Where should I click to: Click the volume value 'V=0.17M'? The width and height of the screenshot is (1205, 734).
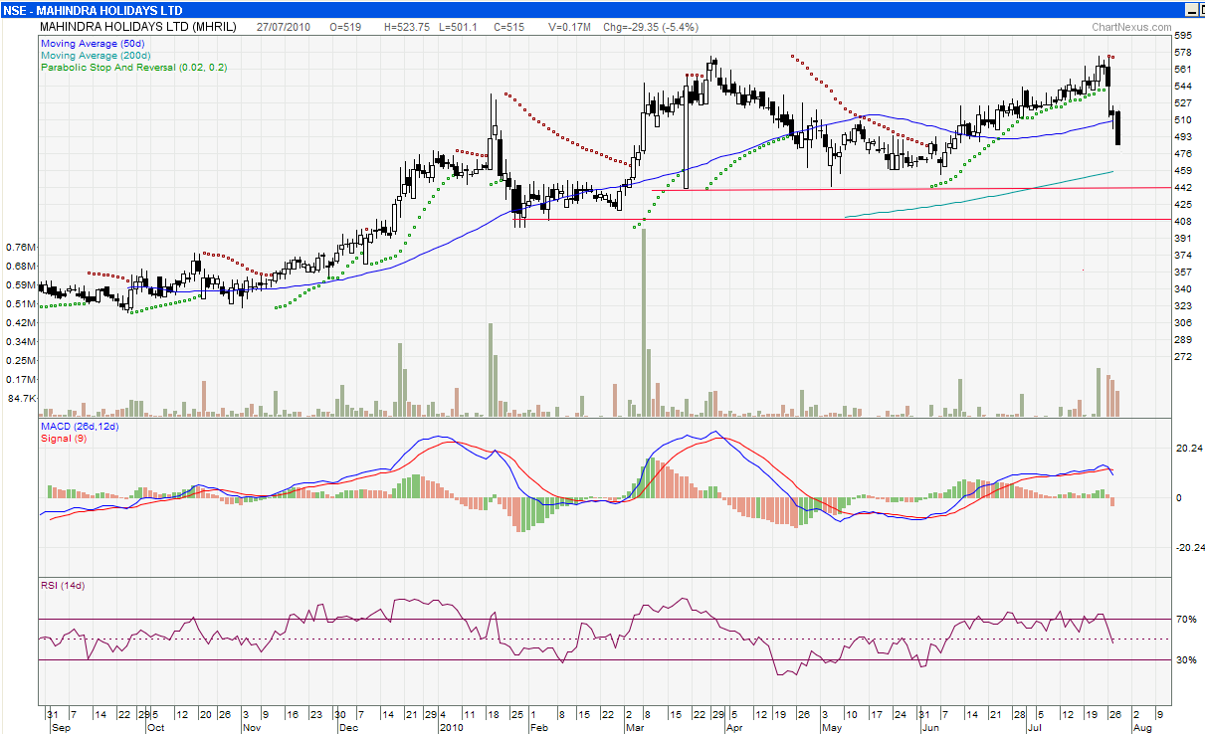pos(571,27)
